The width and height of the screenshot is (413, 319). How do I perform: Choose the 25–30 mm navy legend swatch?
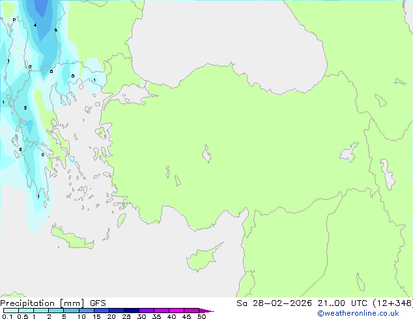(132, 311)
